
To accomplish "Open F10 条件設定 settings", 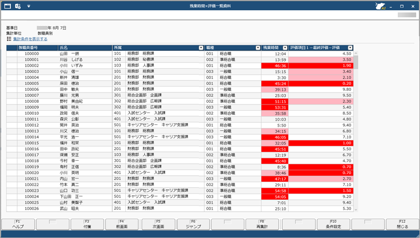I will coord(333,224).
